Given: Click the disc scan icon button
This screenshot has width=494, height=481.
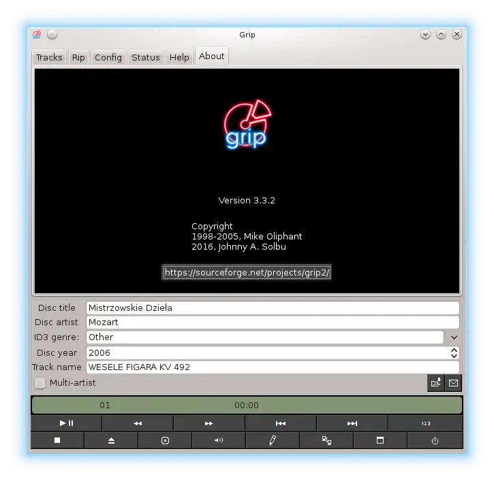Looking at the screenshot, I should [x=165, y=440].
